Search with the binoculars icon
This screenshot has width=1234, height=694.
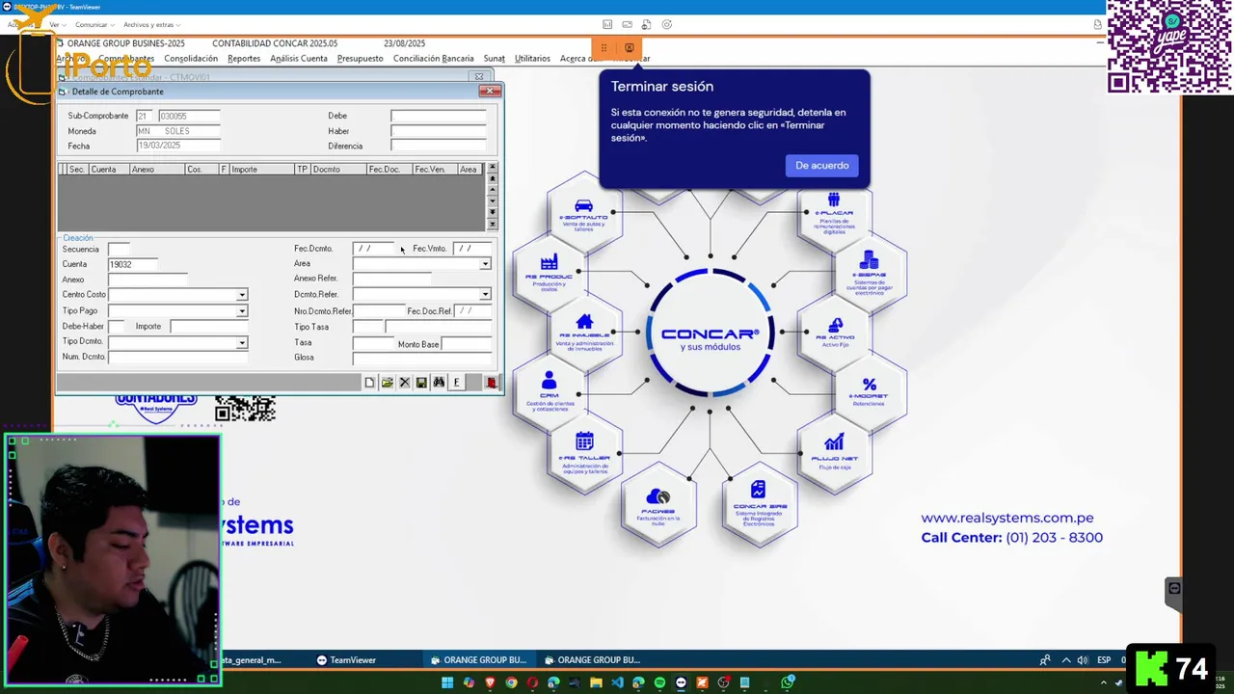coord(439,383)
